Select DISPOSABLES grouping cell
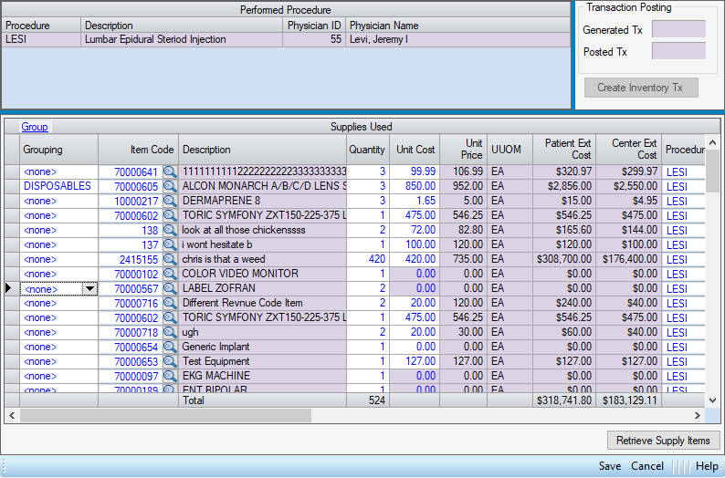725x478 pixels. [58, 186]
